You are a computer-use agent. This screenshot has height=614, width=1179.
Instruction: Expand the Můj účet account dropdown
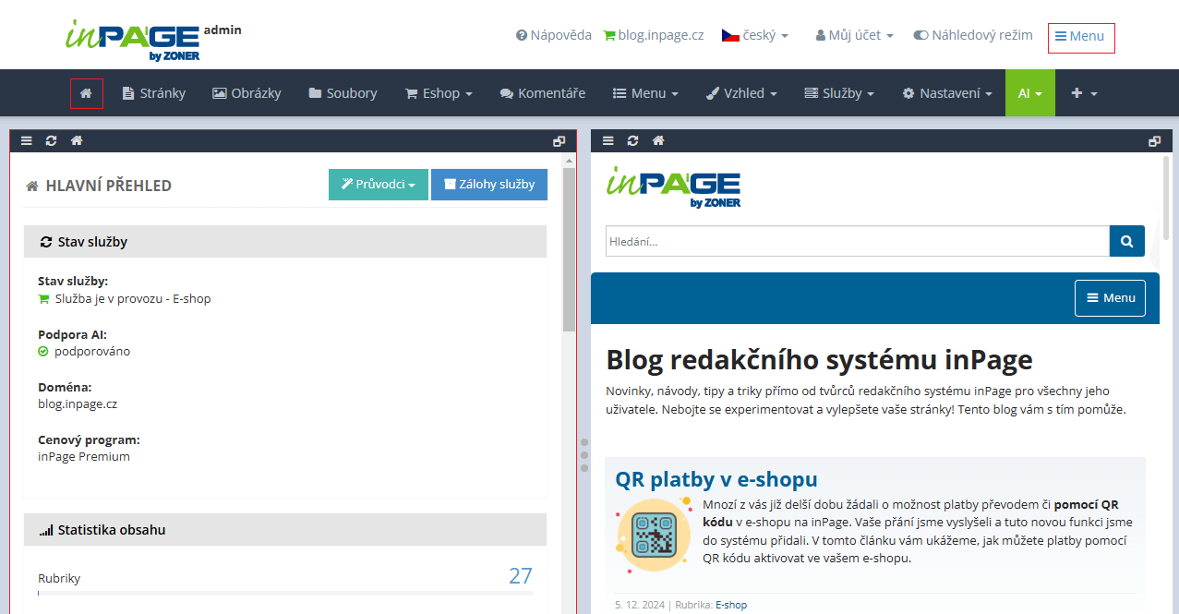coord(854,35)
